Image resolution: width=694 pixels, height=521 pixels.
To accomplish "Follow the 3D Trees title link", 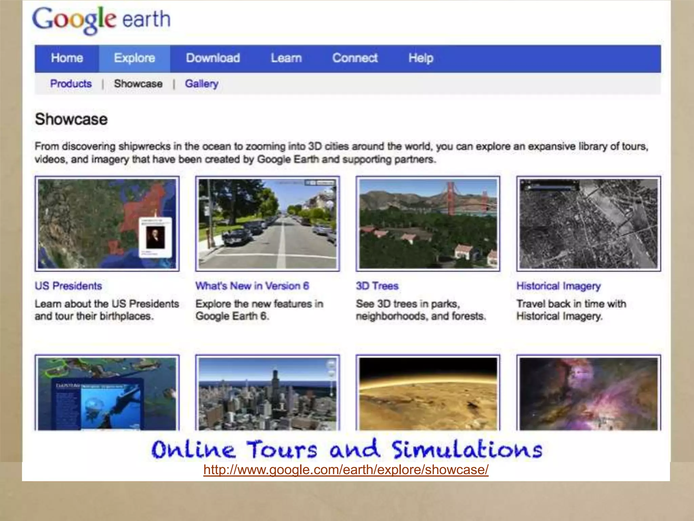I will pyautogui.click(x=377, y=286).
